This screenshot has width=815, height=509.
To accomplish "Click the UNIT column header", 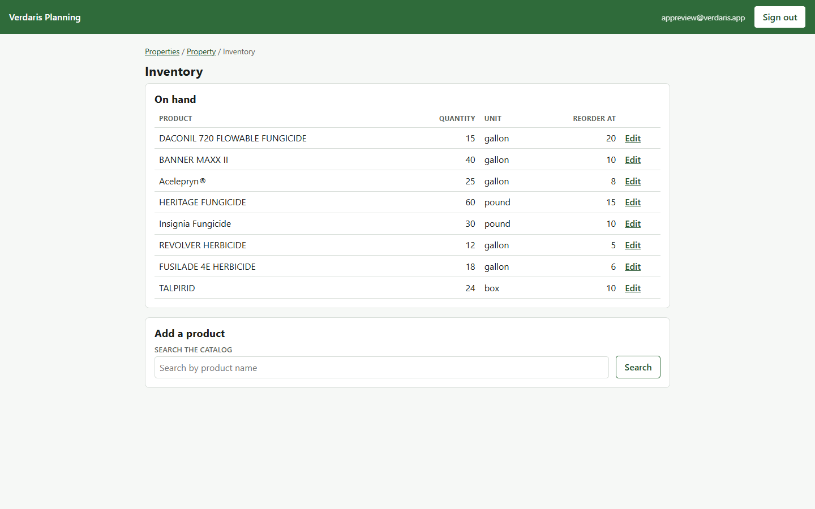I will point(493,119).
